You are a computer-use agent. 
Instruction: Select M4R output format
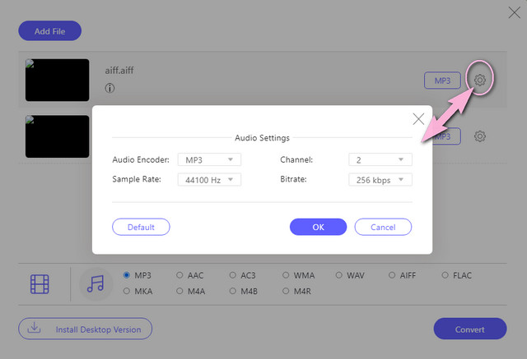(x=286, y=291)
